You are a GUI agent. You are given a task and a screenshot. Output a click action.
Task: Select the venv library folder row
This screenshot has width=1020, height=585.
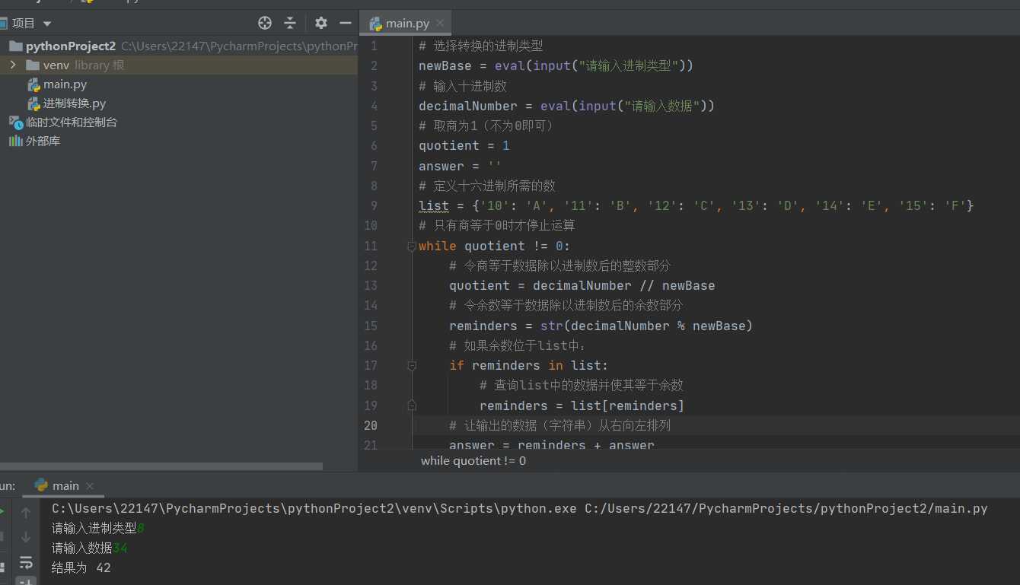pyautogui.click(x=179, y=65)
